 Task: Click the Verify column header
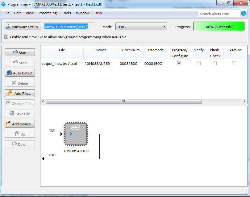(x=199, y=52)
